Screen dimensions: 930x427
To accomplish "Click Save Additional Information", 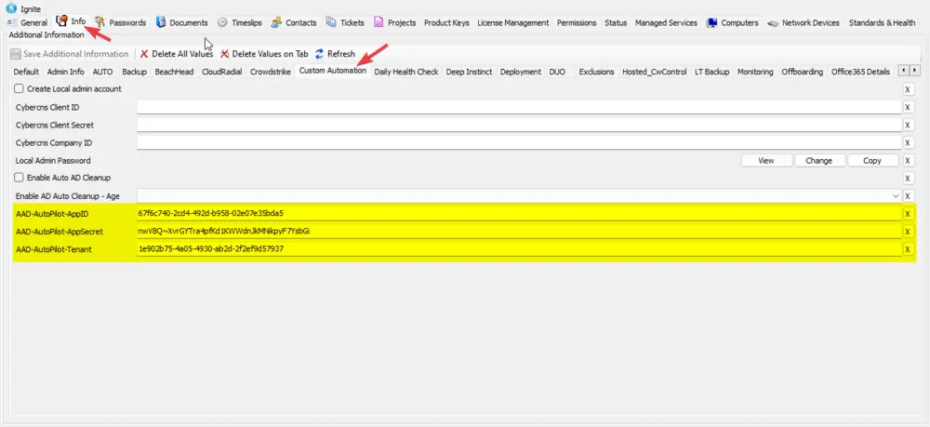I will coord(70,54).
